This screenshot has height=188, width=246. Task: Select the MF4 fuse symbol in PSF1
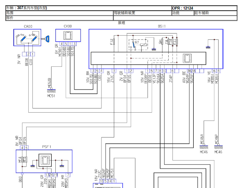(x=22, y=159)
